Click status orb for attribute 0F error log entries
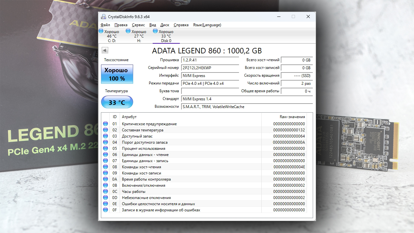The width and height of the screenshot is (414, 233). click(x=105, y=210)
